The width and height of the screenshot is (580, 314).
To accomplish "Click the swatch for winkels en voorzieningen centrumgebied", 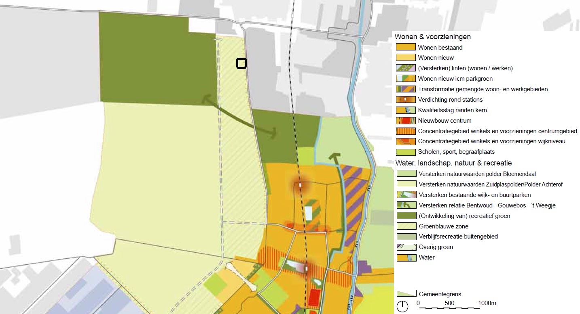I will pyautogui.click(x=406, y=131).
